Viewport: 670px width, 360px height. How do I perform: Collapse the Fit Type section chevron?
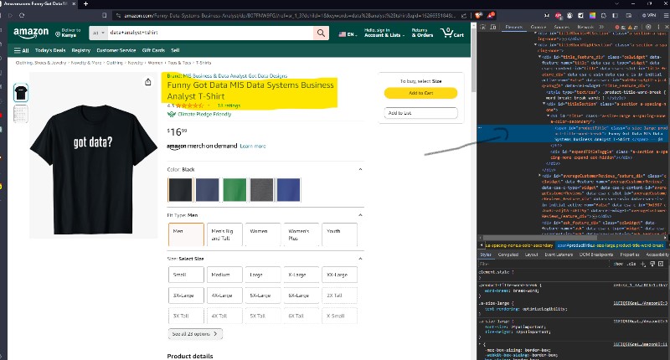(x=360, y=215)
